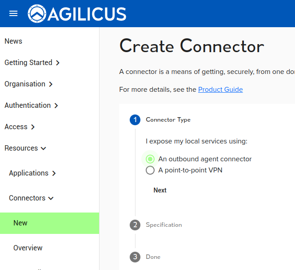Open the hamburger navigation menu
Screen dimensions: 295x270
pyautogui.click(x=13, y=13)
